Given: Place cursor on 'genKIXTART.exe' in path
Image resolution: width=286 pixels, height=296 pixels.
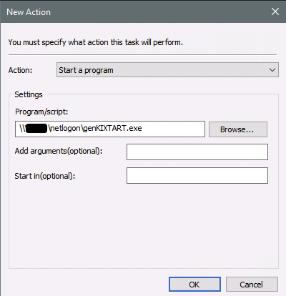Looking at the screenshot, I should click(112, 128).
